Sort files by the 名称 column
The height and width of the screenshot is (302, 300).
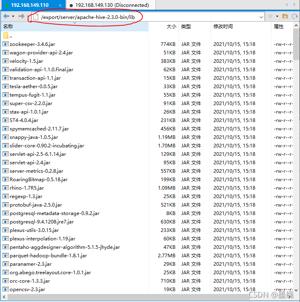75,27
